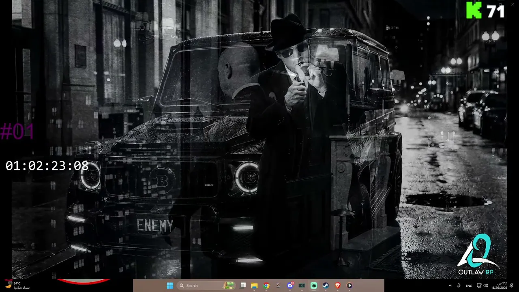Launch File Explorer from the taskbar
Viewport: 519px width, 292px height.
click(x=254, y=286)
